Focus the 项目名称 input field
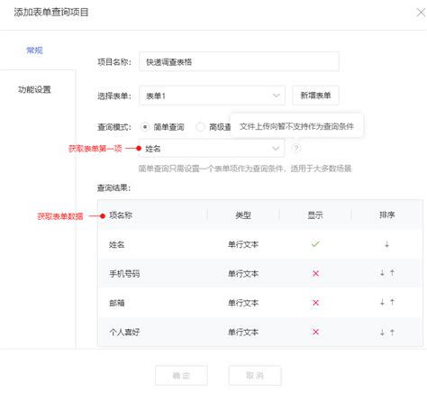This screenshot has width=427, height=393. 239,61
